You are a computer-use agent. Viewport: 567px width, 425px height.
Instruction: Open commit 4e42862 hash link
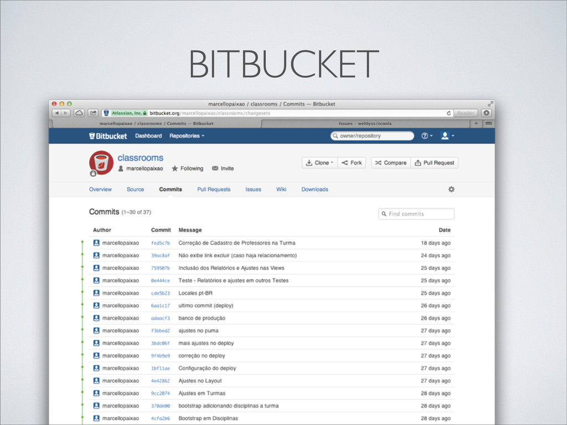(160, 381)
